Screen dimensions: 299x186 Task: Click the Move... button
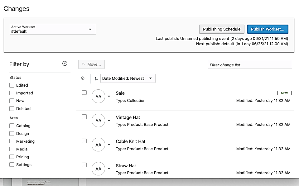[91, 64]
